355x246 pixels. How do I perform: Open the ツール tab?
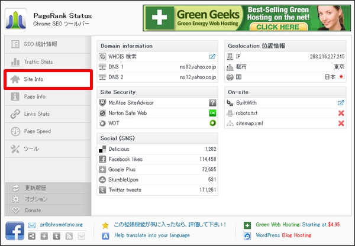tap(48, 148)
